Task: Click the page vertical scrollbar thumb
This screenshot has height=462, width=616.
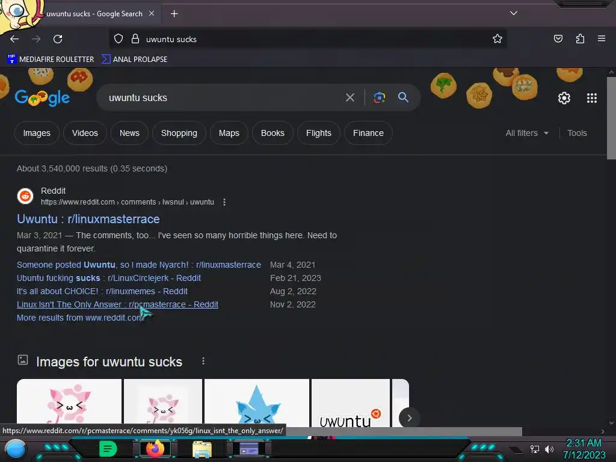Action: [611, 118]
